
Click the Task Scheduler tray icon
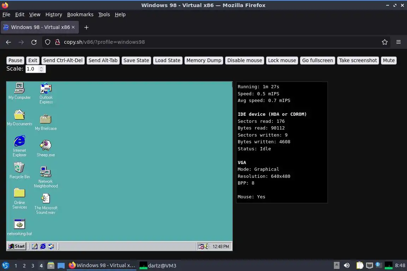[x=201, y=246]
